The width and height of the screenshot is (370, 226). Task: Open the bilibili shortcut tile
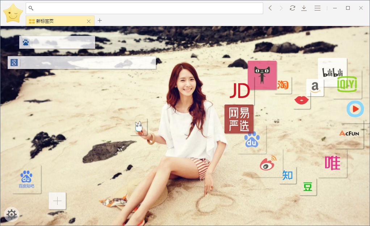(x=332, y=72)
